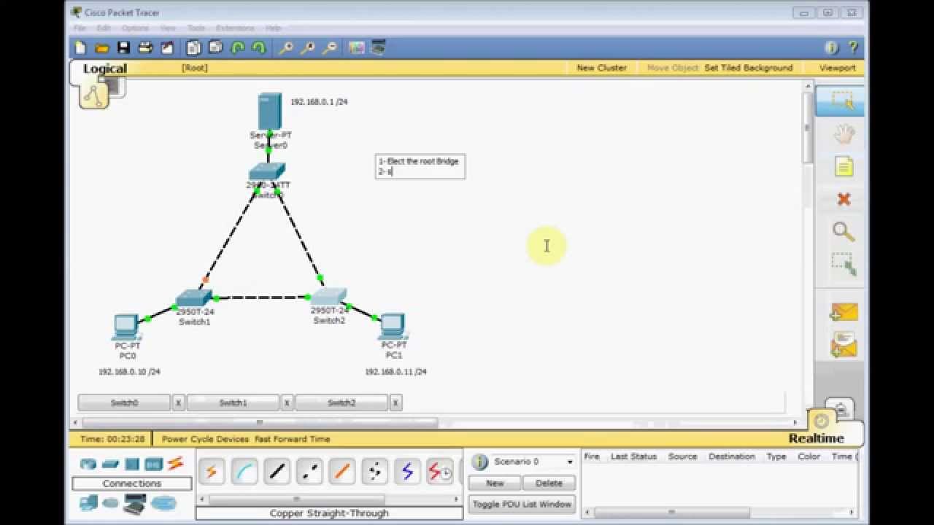Click Toggle PDU List Window button
Screen dimensions: 934x525
tap(522, 504)
